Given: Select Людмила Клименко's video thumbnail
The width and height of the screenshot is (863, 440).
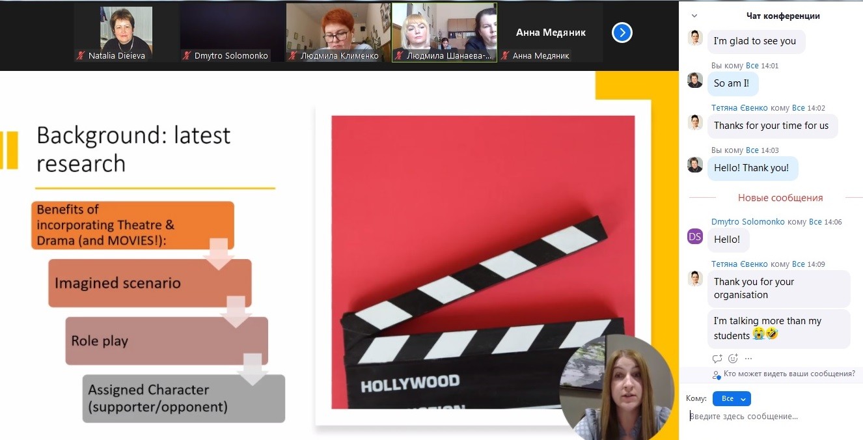Looking at the screenshot, I should point(338,33).
